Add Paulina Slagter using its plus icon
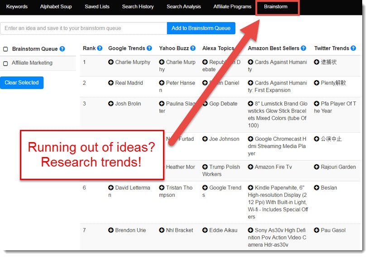This screenshot has width=369, height=257. pos(162,103)
